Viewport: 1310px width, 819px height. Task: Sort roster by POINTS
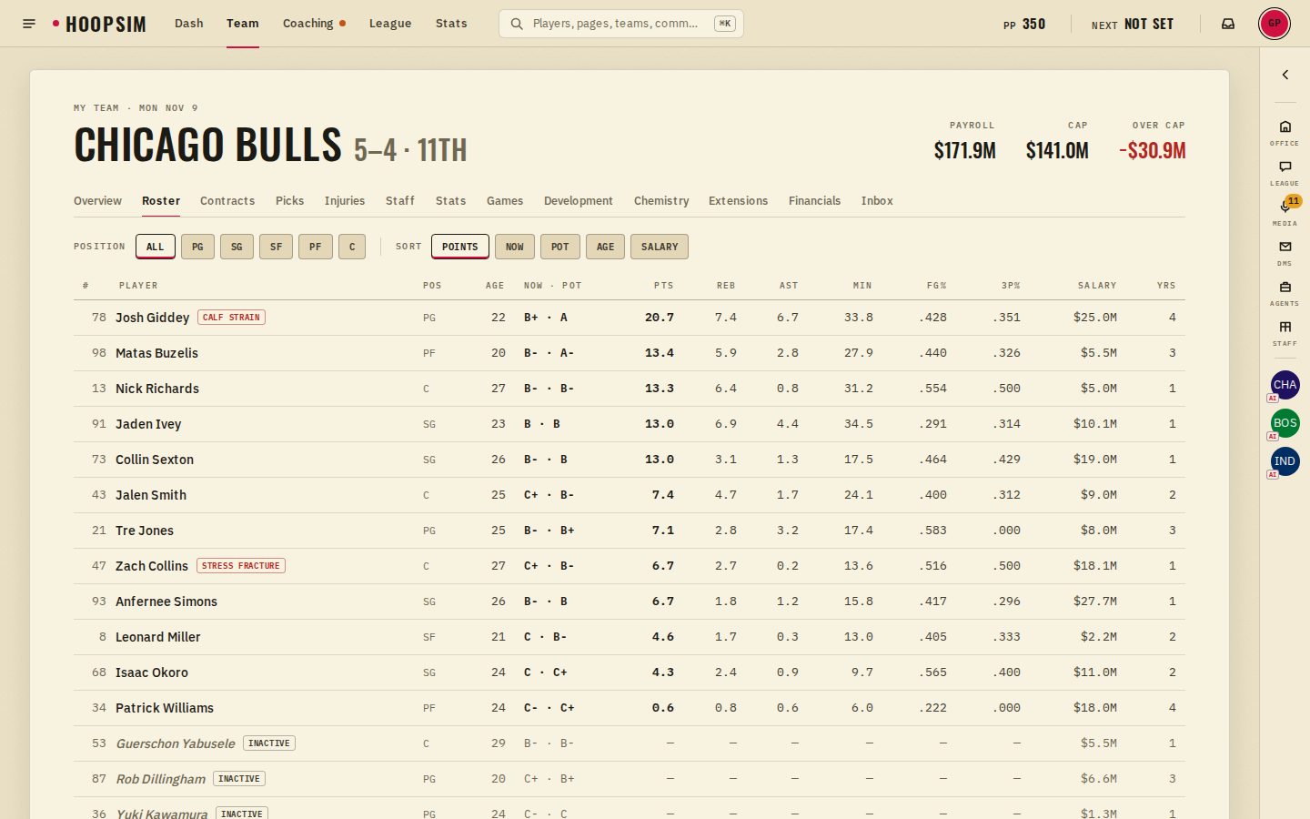tap(460, 247)
